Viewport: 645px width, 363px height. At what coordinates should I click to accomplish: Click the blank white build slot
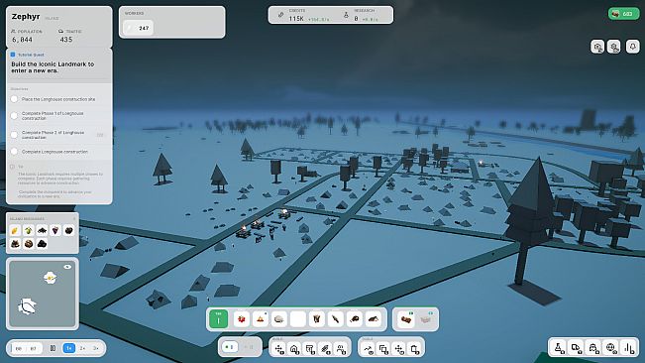coord(298,319)
